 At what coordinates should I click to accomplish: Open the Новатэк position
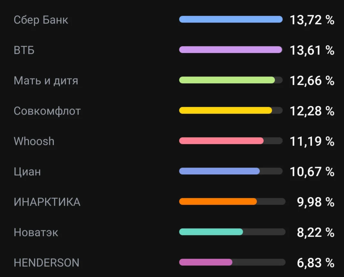(36, 232)
